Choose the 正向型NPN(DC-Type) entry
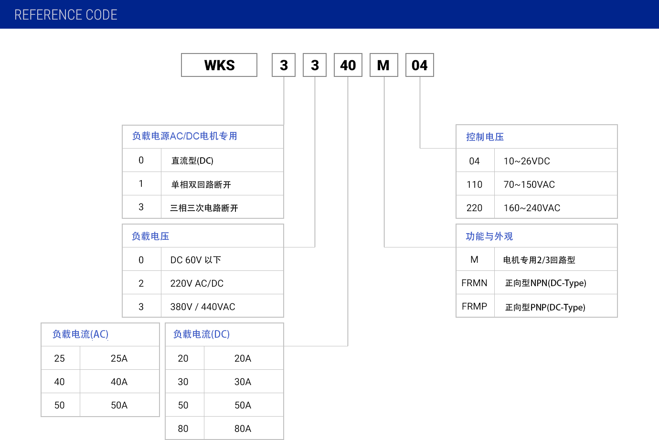The width and height of the screenshot is (659, 440). click(x=545, y=283)
